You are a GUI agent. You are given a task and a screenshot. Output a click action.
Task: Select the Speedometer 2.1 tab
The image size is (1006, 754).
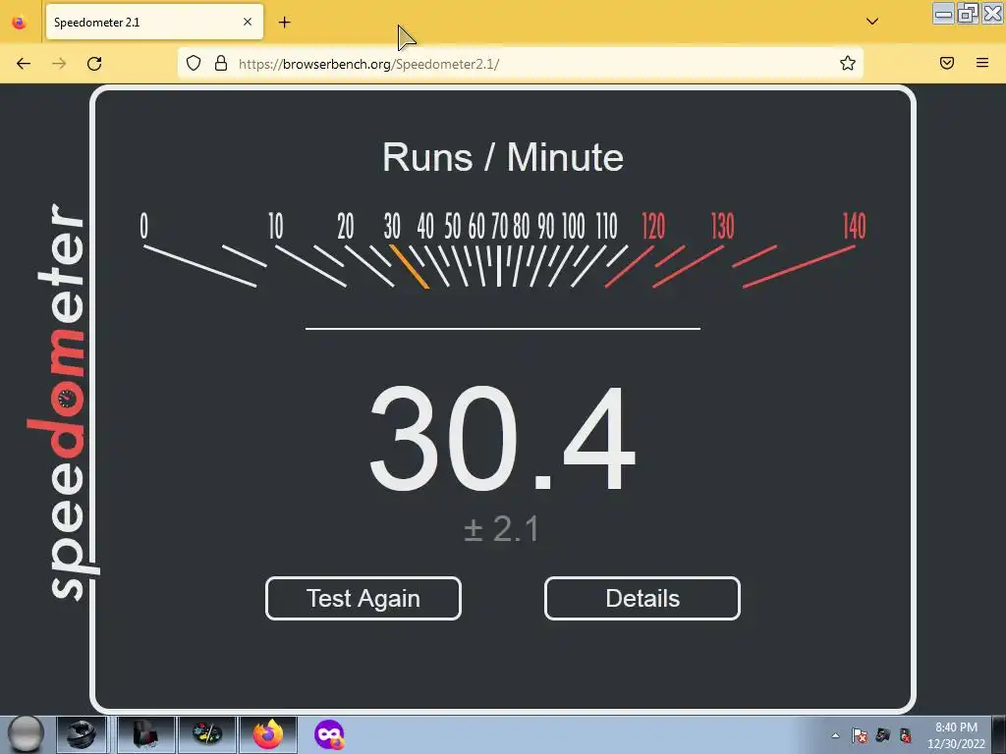tap(154, 22)
